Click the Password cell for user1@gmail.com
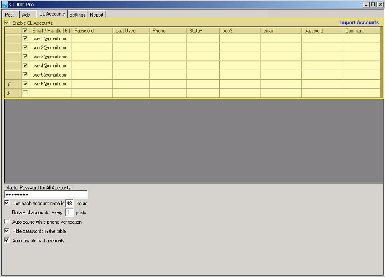 pos(92,38)
